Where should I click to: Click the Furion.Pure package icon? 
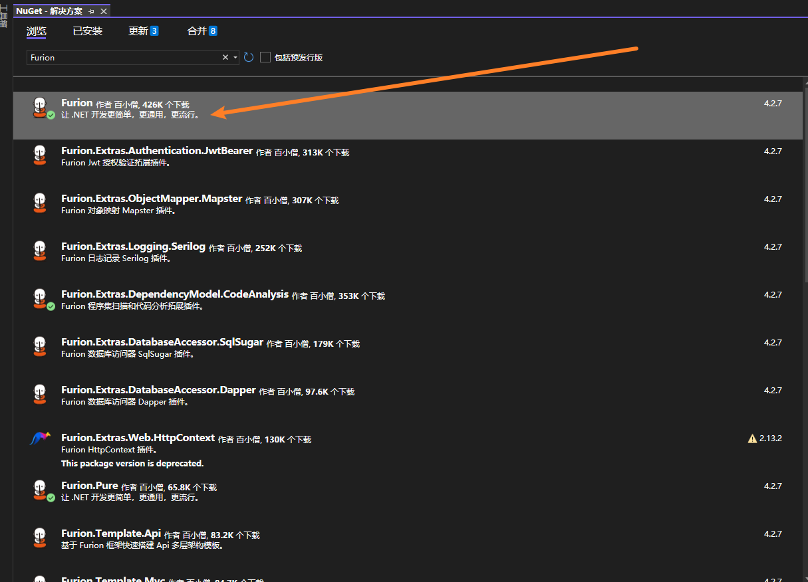click(x=41, y=490)
